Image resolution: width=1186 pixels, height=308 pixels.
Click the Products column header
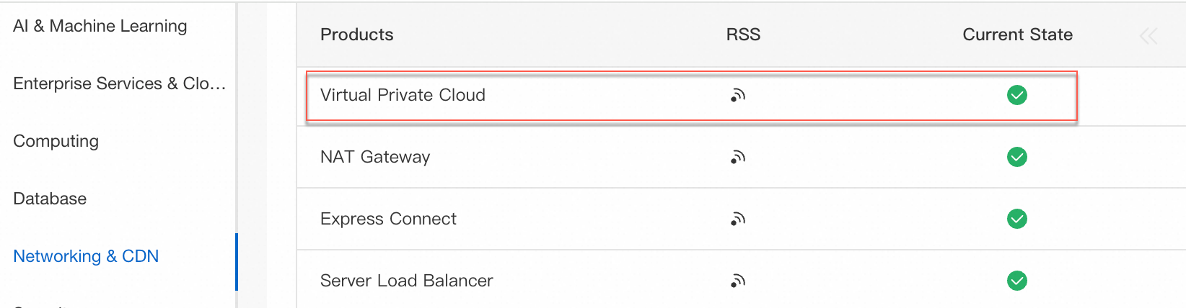click(x=357, y=35)
